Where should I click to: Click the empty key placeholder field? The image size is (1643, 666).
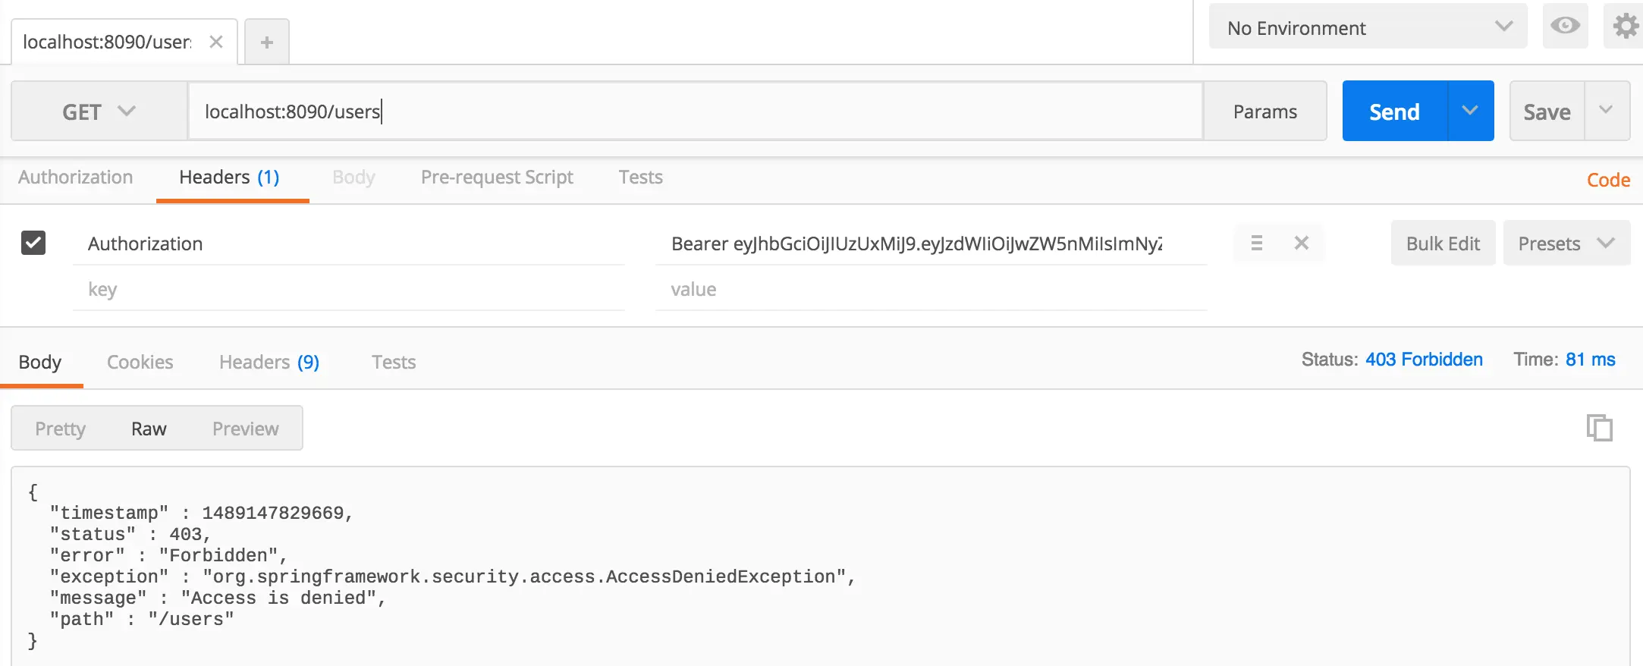click(349, 289)
